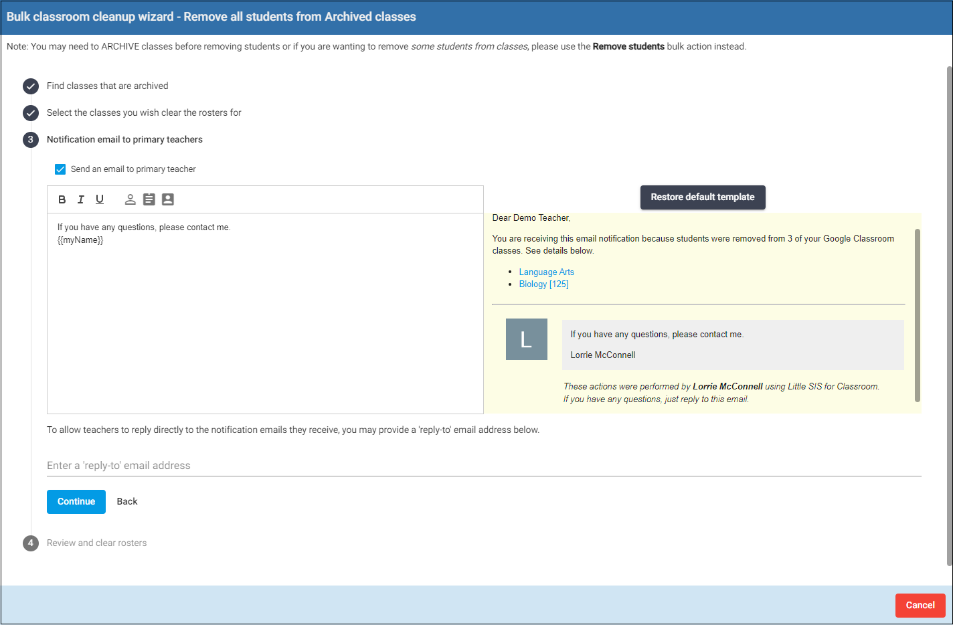Click the step 3 numbered circle indicator

30,139
